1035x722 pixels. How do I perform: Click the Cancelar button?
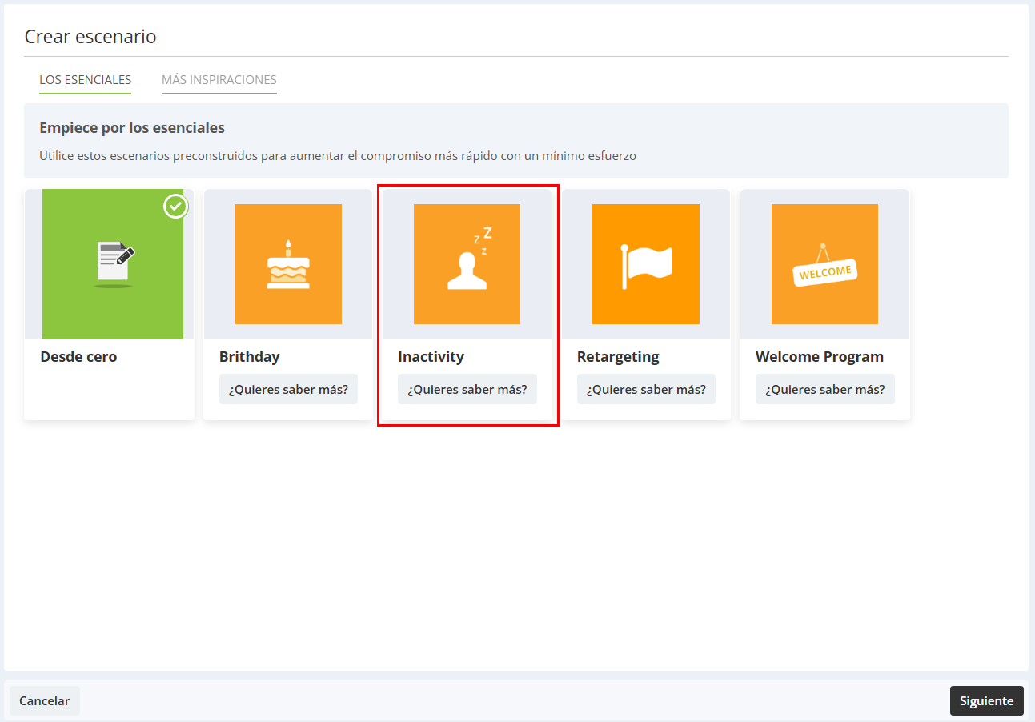click(45, 700)
